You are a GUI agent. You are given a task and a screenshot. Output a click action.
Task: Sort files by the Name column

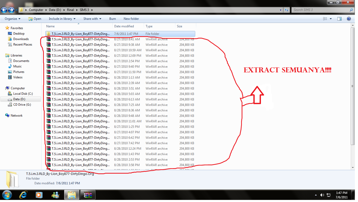[79, 26]
